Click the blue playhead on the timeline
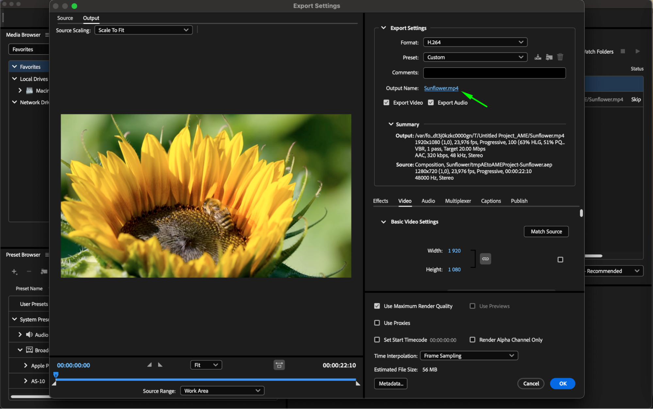Screen dimensions: 653x409 56,375
